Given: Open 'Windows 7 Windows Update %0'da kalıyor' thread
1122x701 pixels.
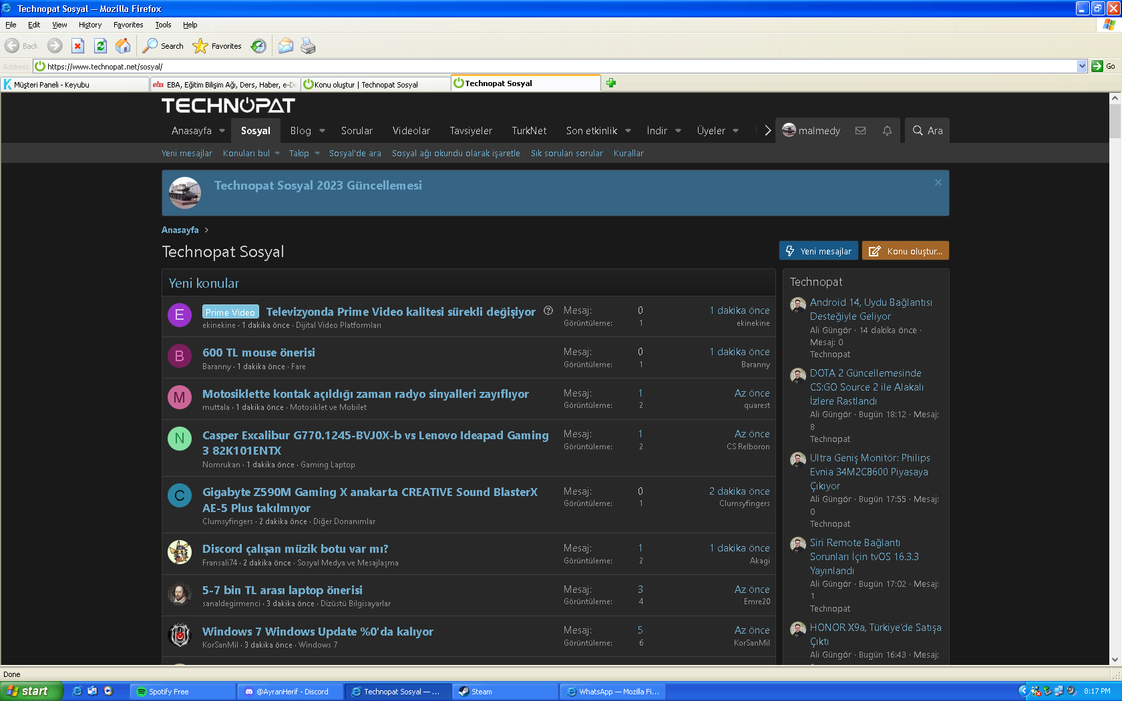Looking at the screenshot, I should tap(318, 632).
